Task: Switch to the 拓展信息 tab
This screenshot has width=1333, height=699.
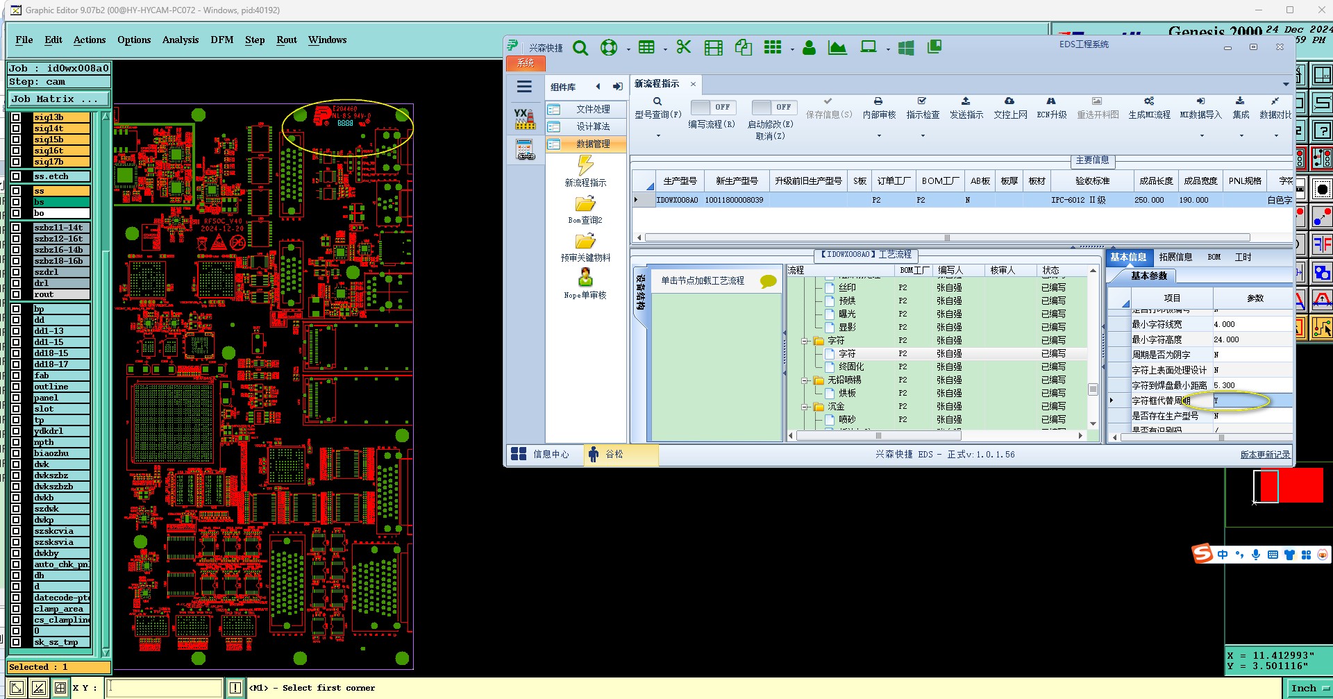Action: point(1175,258)
